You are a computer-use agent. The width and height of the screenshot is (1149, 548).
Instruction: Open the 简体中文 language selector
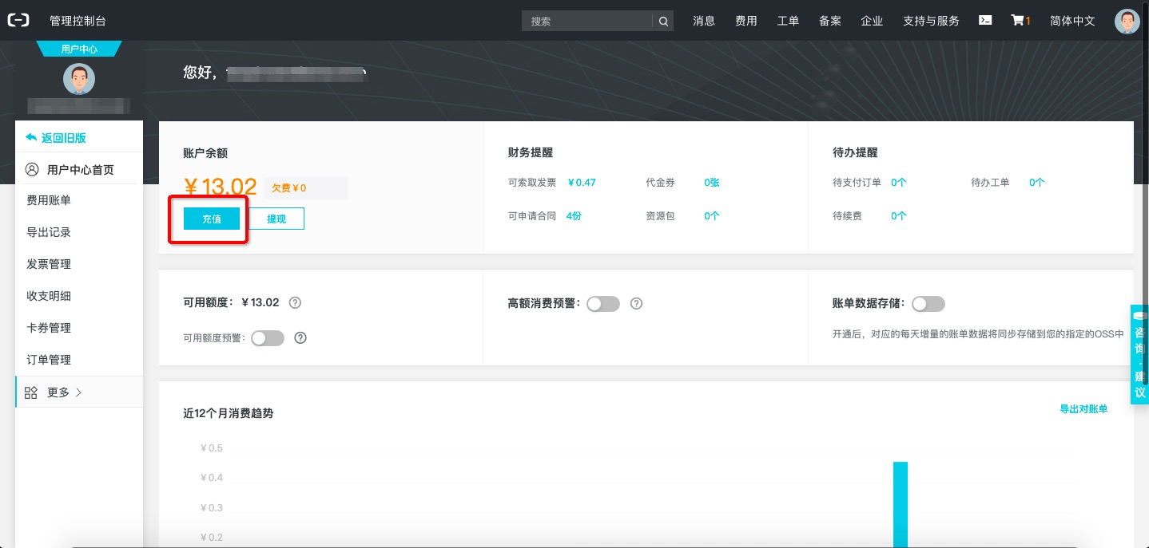[1072, 21]
